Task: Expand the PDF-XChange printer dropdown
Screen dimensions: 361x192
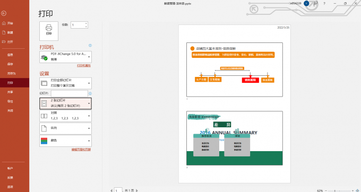Action: pyautogui.click(x=66, y=57)
